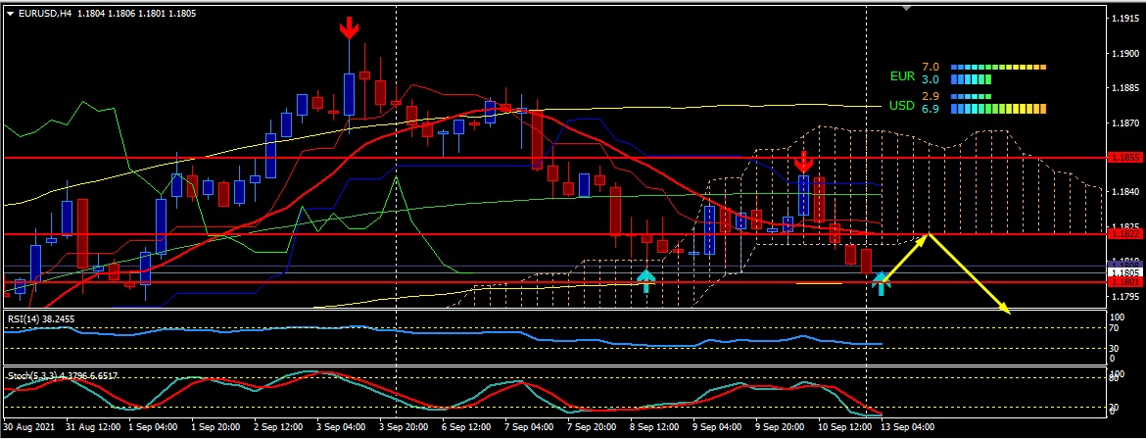Select the 1.1855 red price level tag

pos(1123,157)
